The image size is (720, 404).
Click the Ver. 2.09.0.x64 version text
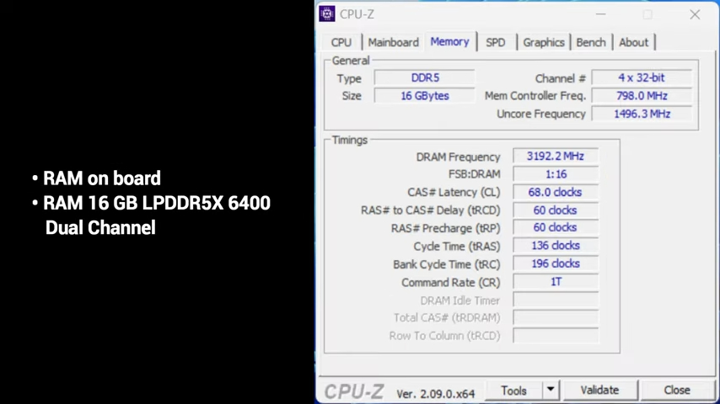click(435, 393)
